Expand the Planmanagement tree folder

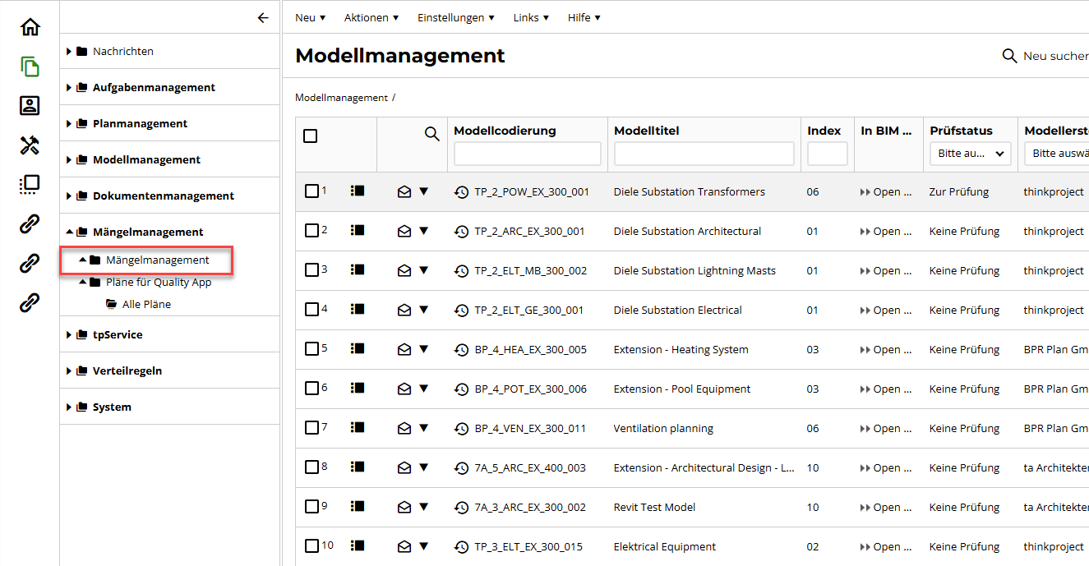pos(69,124)
